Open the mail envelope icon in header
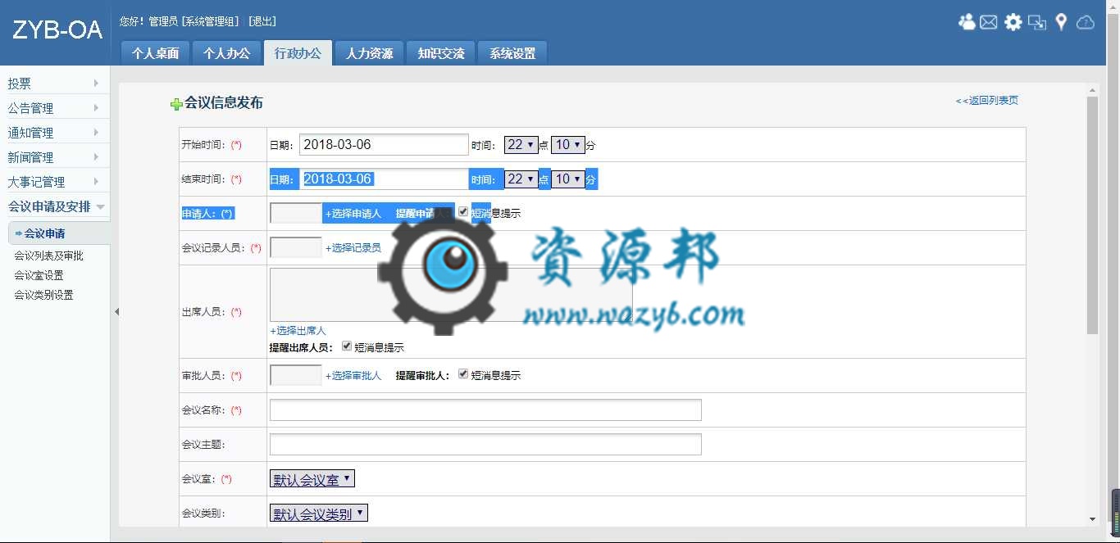This screenshot has width=1120, height=543. pyautogui.click(x=989, y=22)
